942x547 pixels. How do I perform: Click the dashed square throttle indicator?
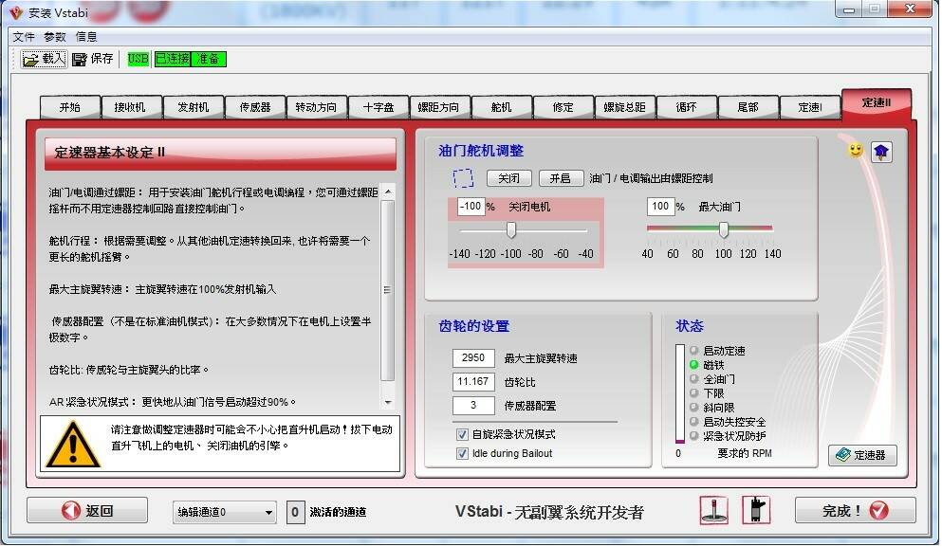[x=463, y=177]
